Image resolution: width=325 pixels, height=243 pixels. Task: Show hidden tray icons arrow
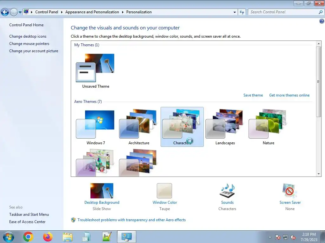(x=270, y=237)
